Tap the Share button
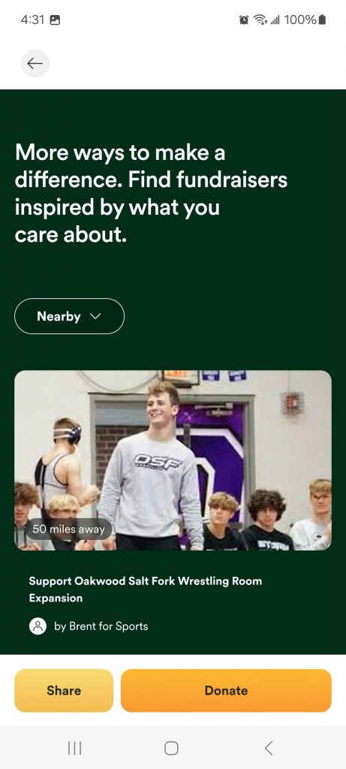Image resolution: width=346 pixels, height=769 pixels. (64, 691)
